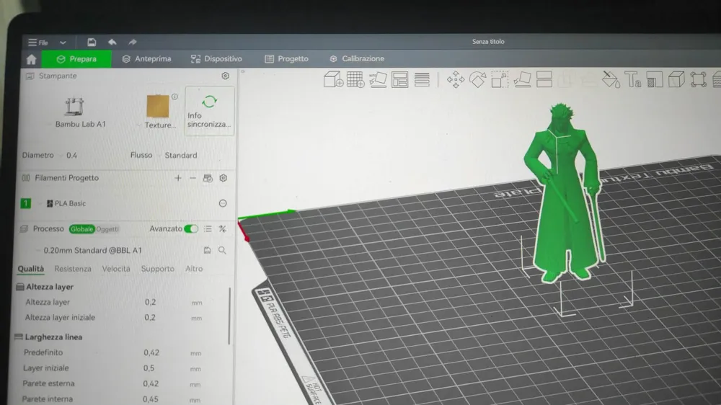
Task: Open the File menu dropdown arrow
Action: click(63, 43)
